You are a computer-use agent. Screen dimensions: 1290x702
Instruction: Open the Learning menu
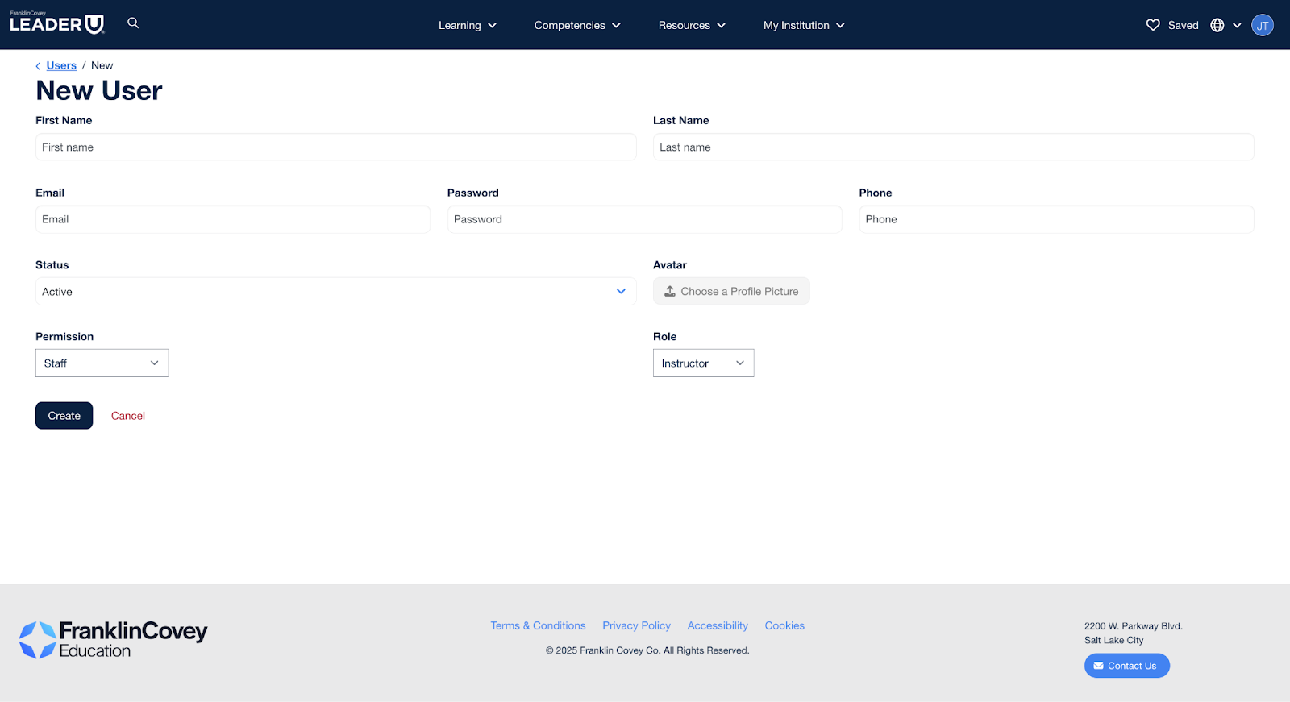[467, 25]
